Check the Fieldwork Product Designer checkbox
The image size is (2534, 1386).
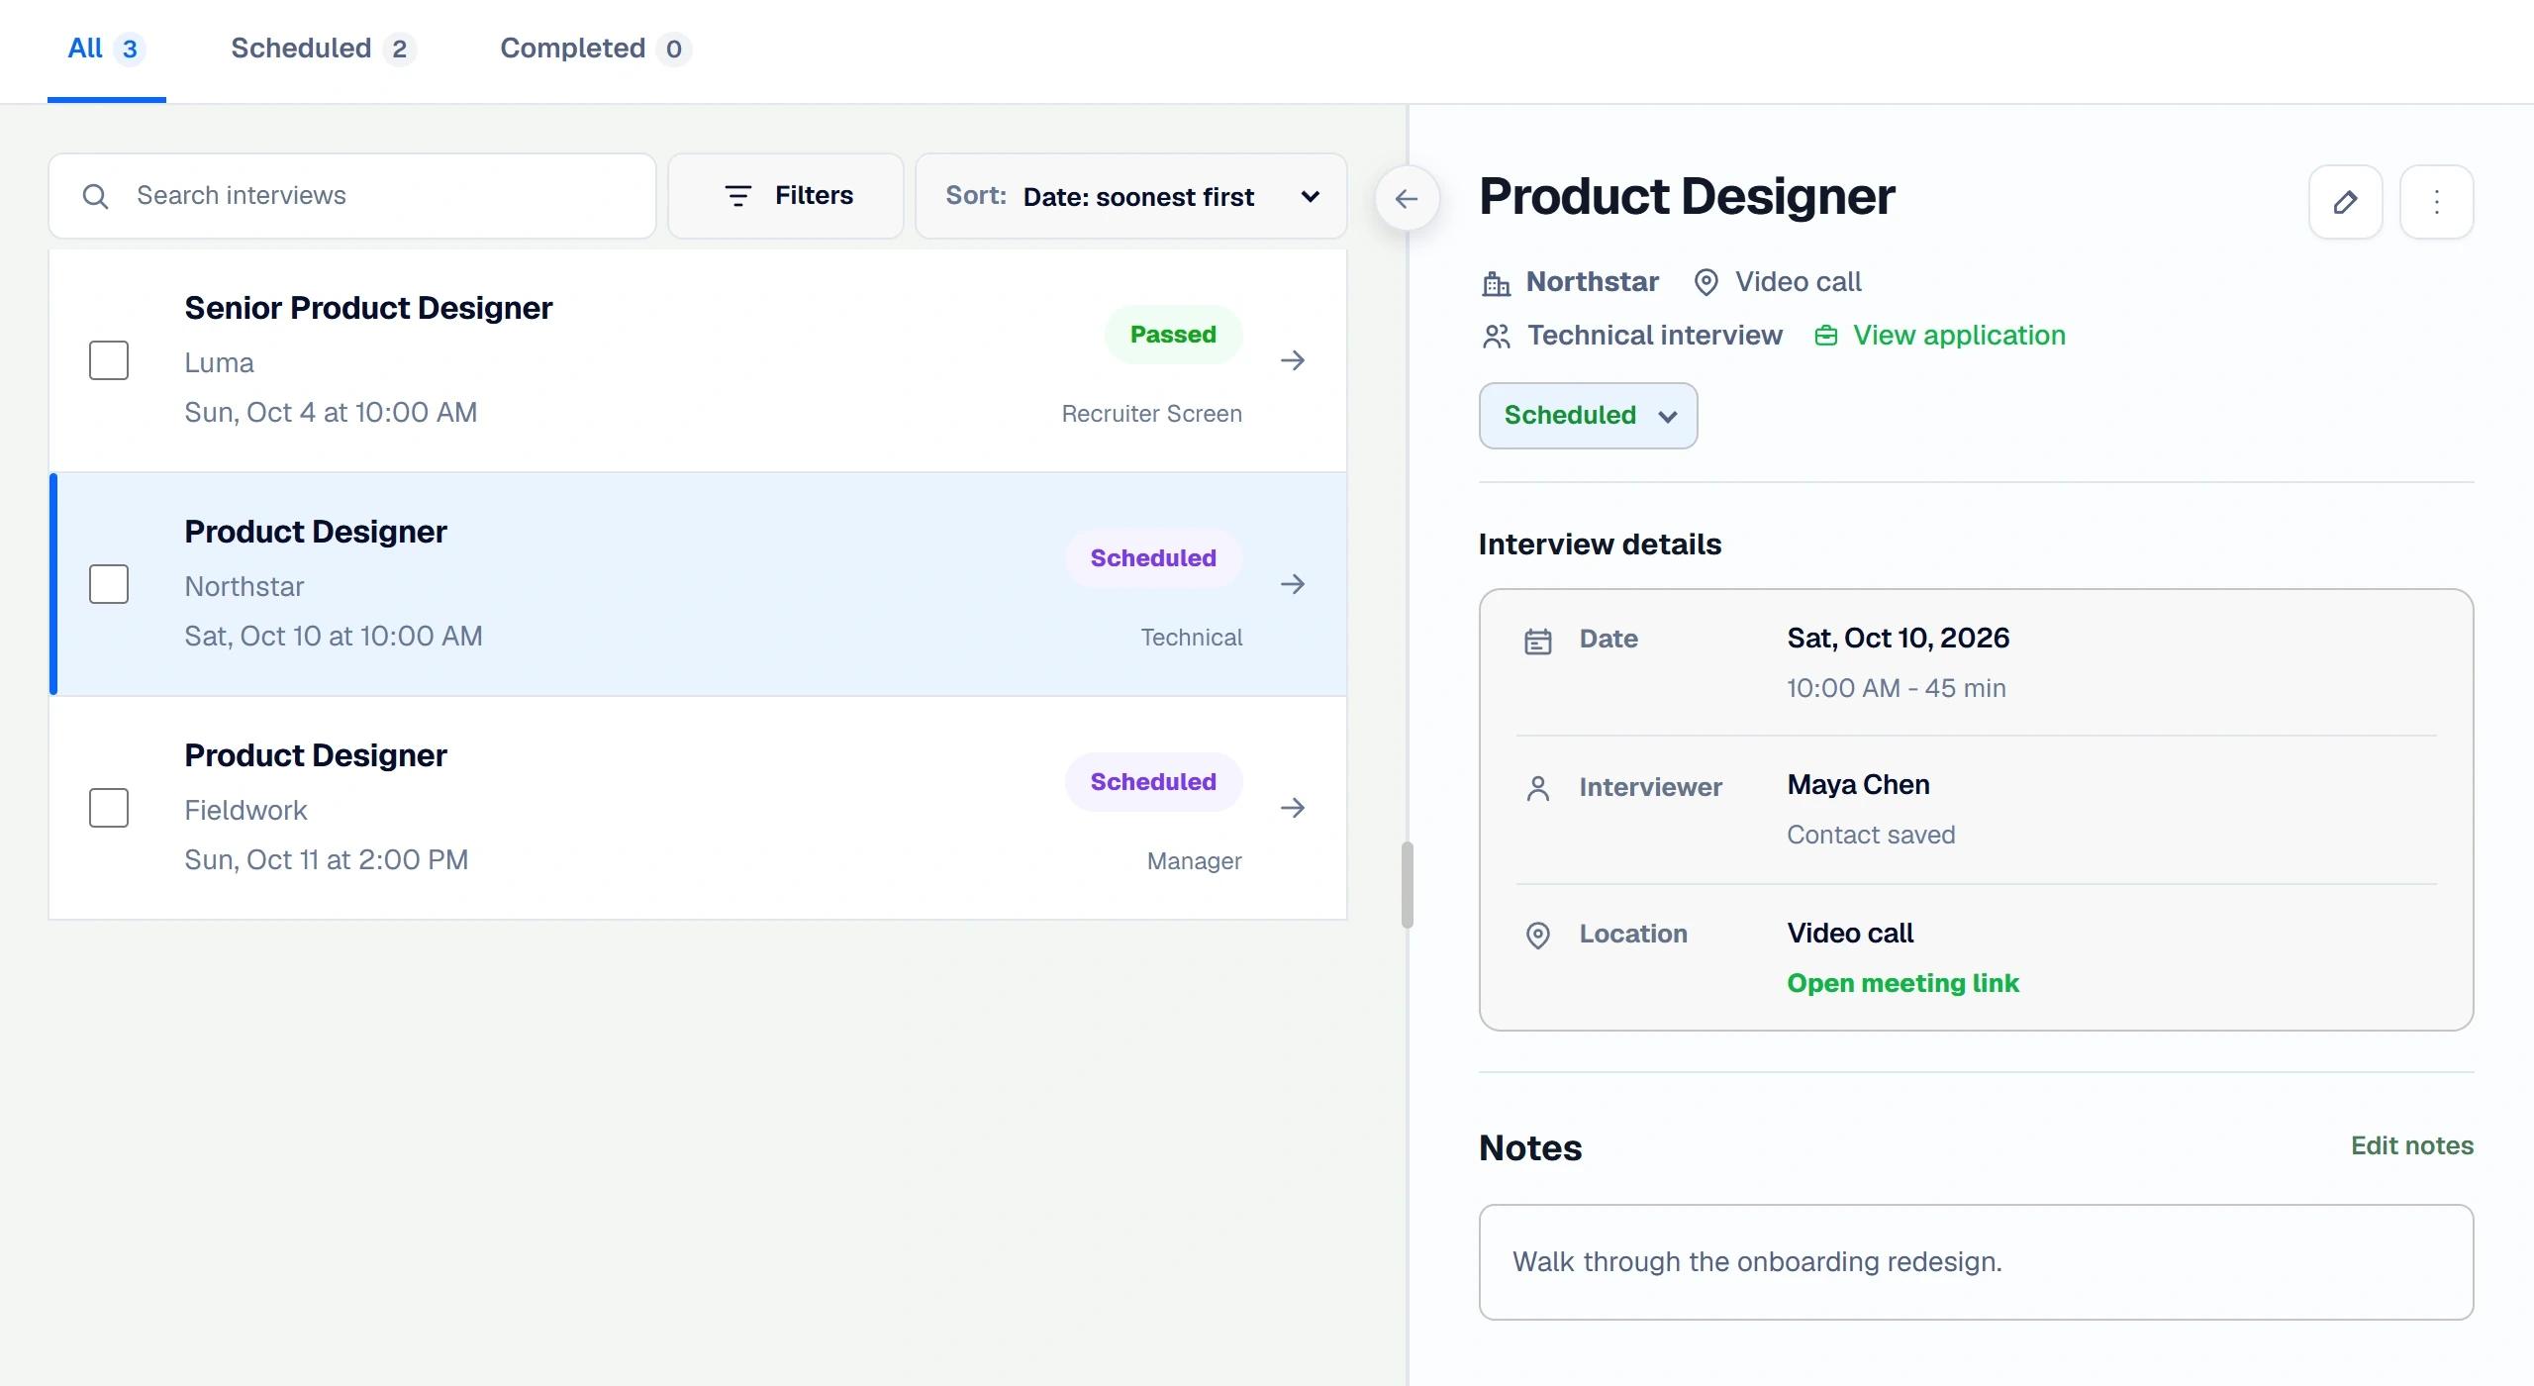[x=109, y=808]
